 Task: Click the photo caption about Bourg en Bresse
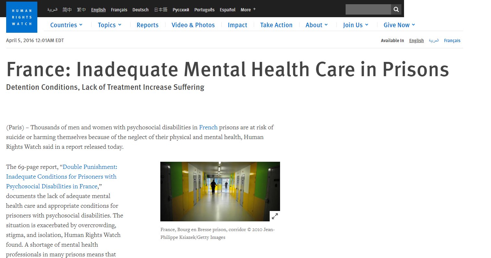[217, 233]
